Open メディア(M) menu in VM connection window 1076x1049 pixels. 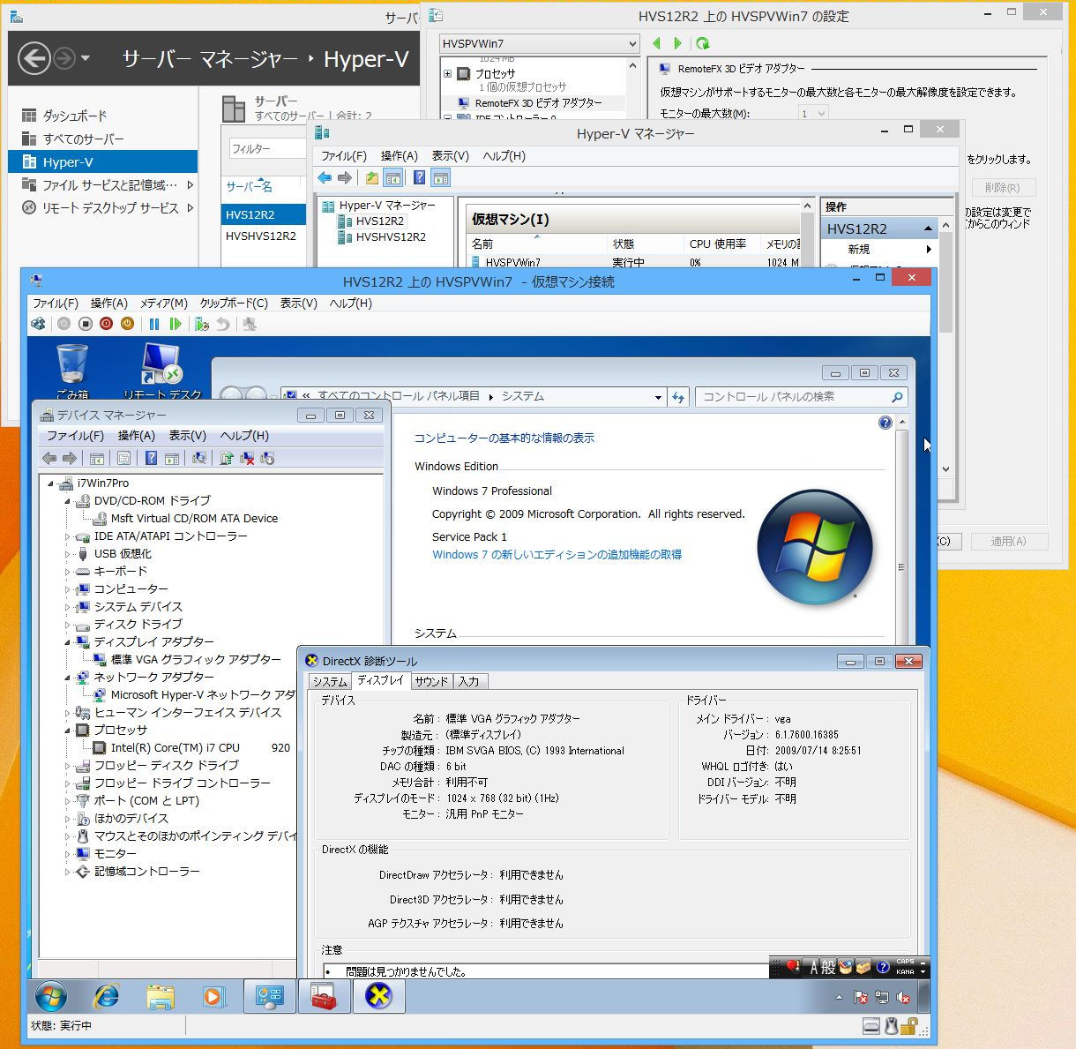pyautogui.click(x=163, y=303)
